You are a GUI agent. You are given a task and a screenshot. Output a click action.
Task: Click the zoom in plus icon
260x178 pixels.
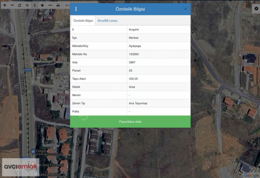[x=4, y=5]
